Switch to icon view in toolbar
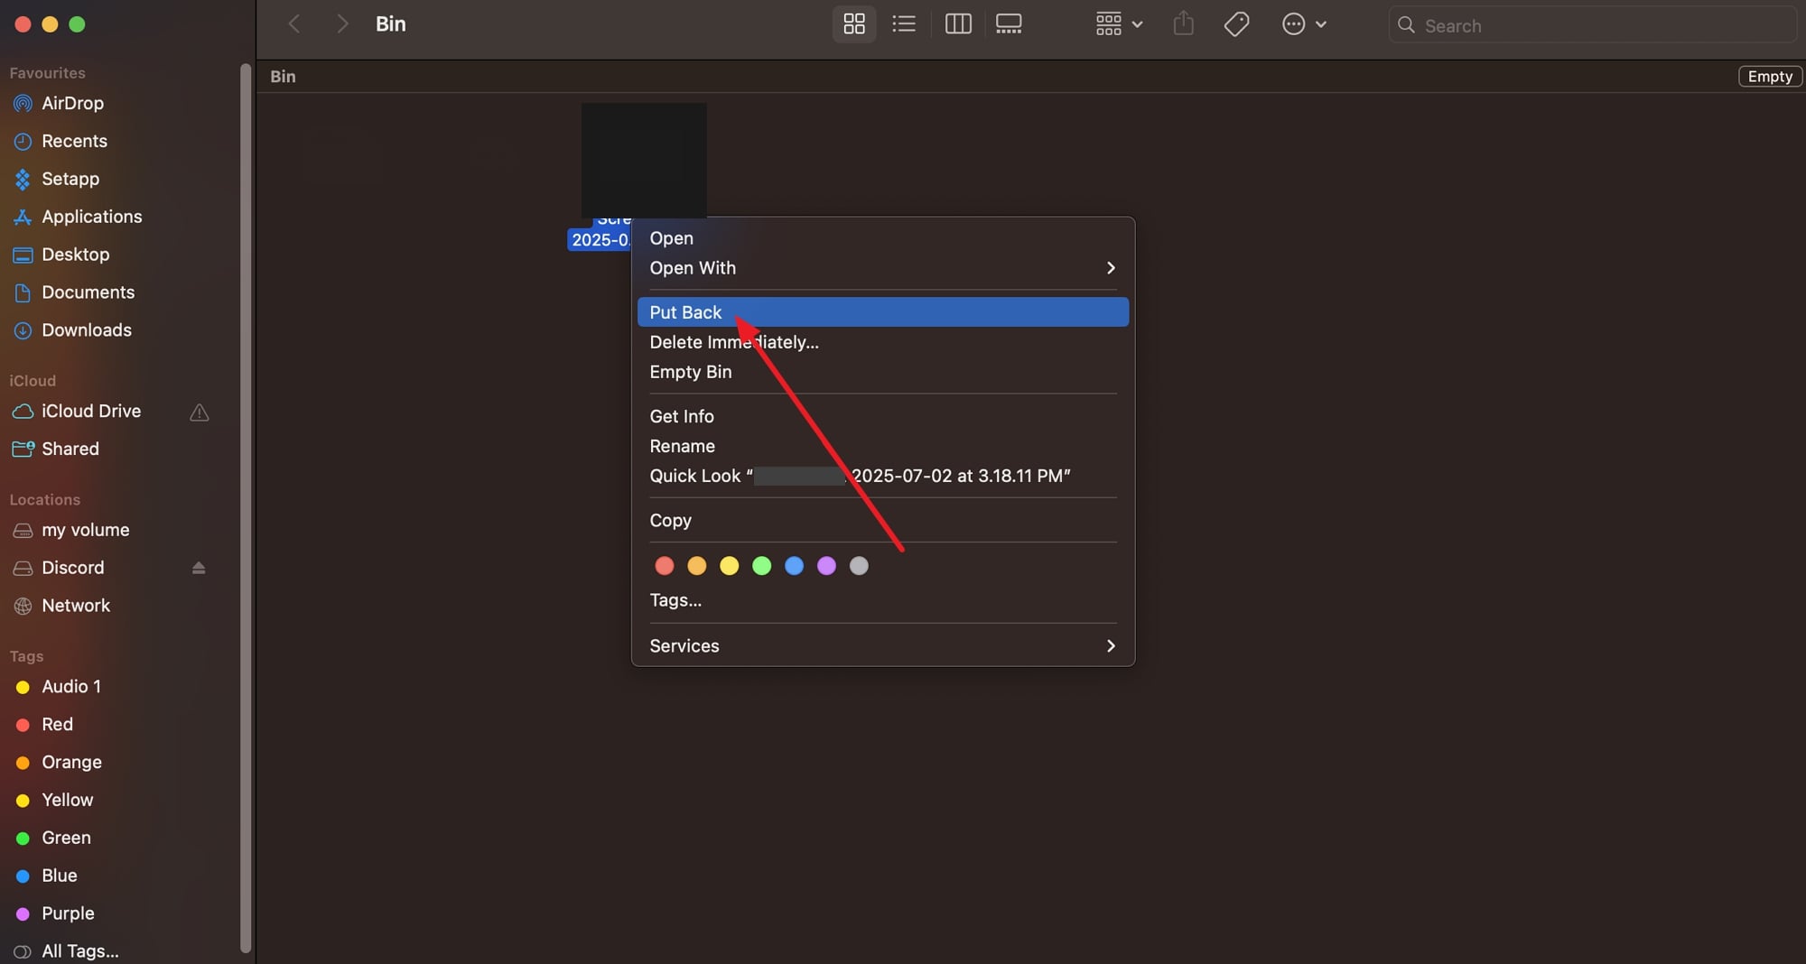This screenshot has height=964, width=1806. coord(852,24)
